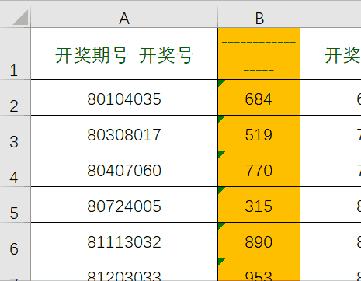
Task: Select row 3 header
Action: [x=15, y=134]
